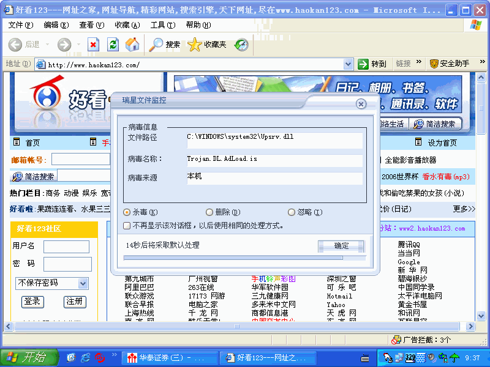This screenshot has height=367, width=490.
Task: Click the 广告拦截 status bar icon
Action: [x=396, y=339]
